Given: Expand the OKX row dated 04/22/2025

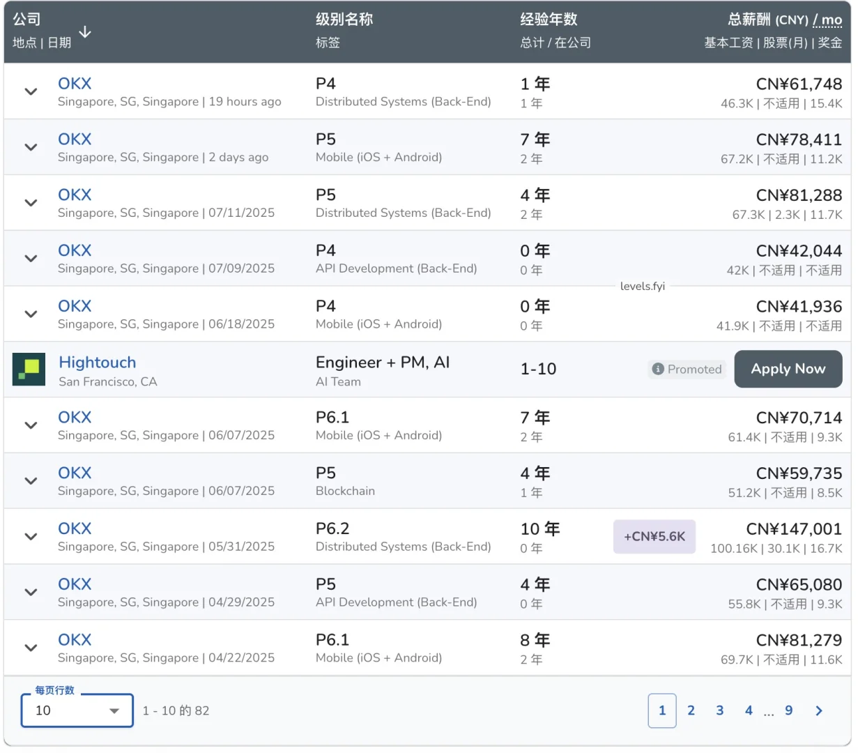Looking at the screenshot, I should pos(31,648).
